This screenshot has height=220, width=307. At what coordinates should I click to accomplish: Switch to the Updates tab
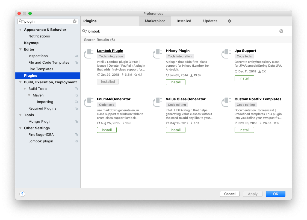tap(210, 21)
